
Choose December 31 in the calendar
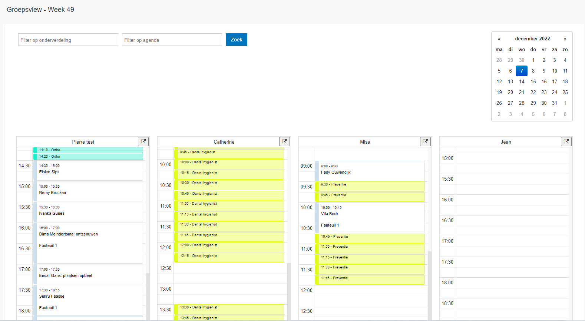tap(555, 103)
